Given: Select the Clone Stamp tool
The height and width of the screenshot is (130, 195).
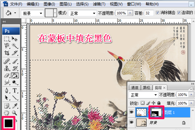Looking at the screenshot, I should tap(6, 68).
